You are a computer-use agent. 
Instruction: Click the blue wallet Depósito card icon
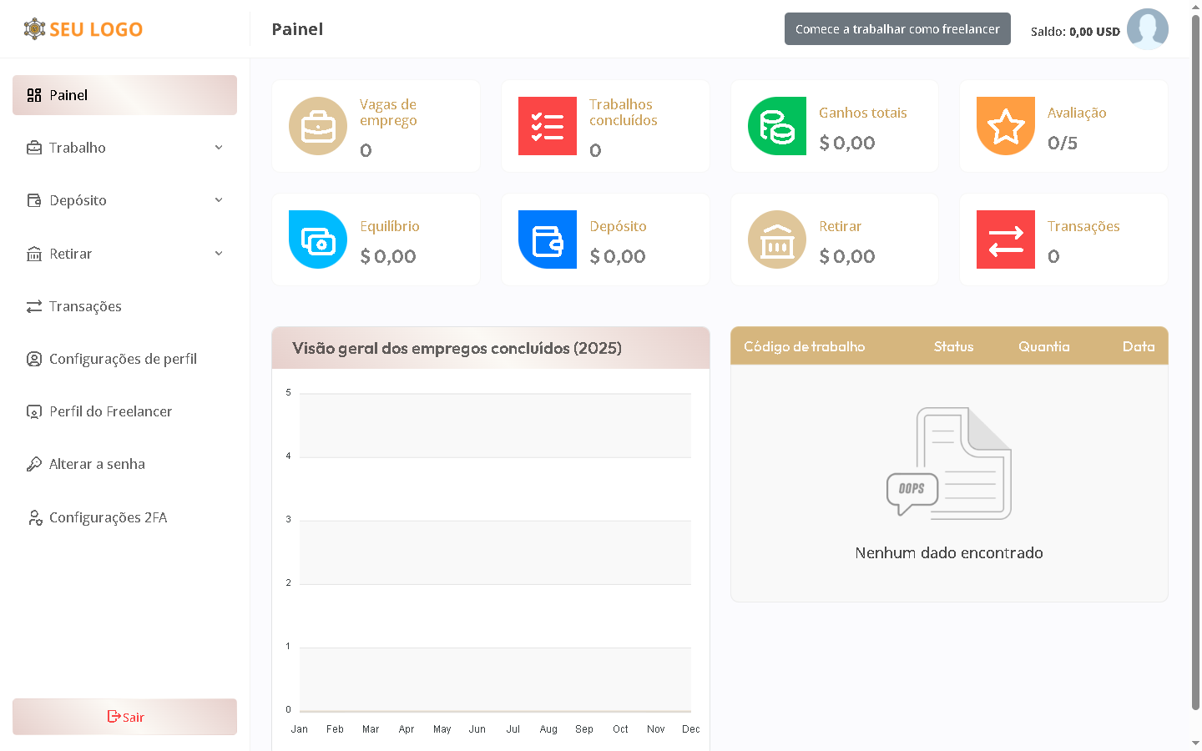548,239
